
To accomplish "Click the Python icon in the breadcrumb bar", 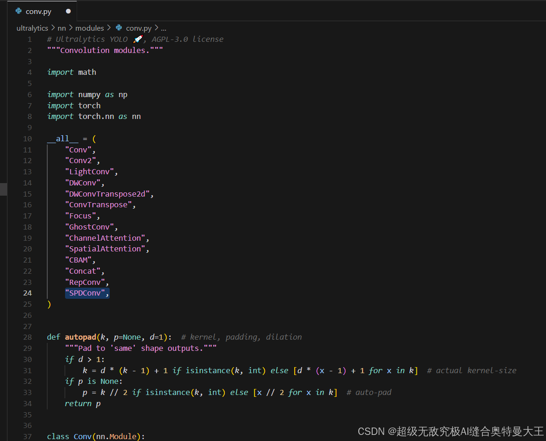I will point(118,28).
